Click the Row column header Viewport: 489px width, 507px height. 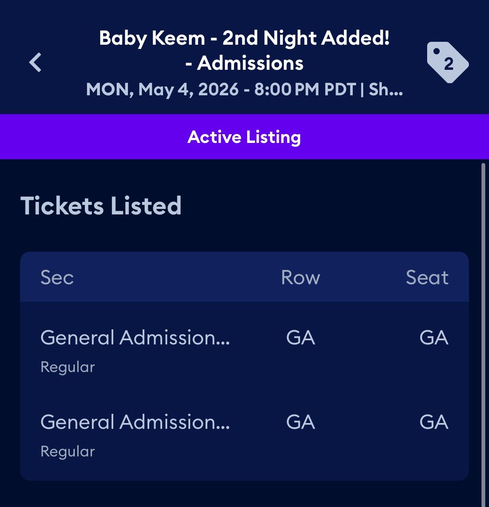click(x=301, y=278)
